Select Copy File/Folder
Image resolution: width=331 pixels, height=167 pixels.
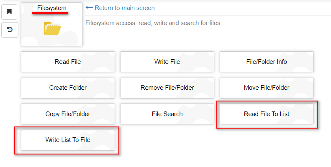click(x=68, y=114)
